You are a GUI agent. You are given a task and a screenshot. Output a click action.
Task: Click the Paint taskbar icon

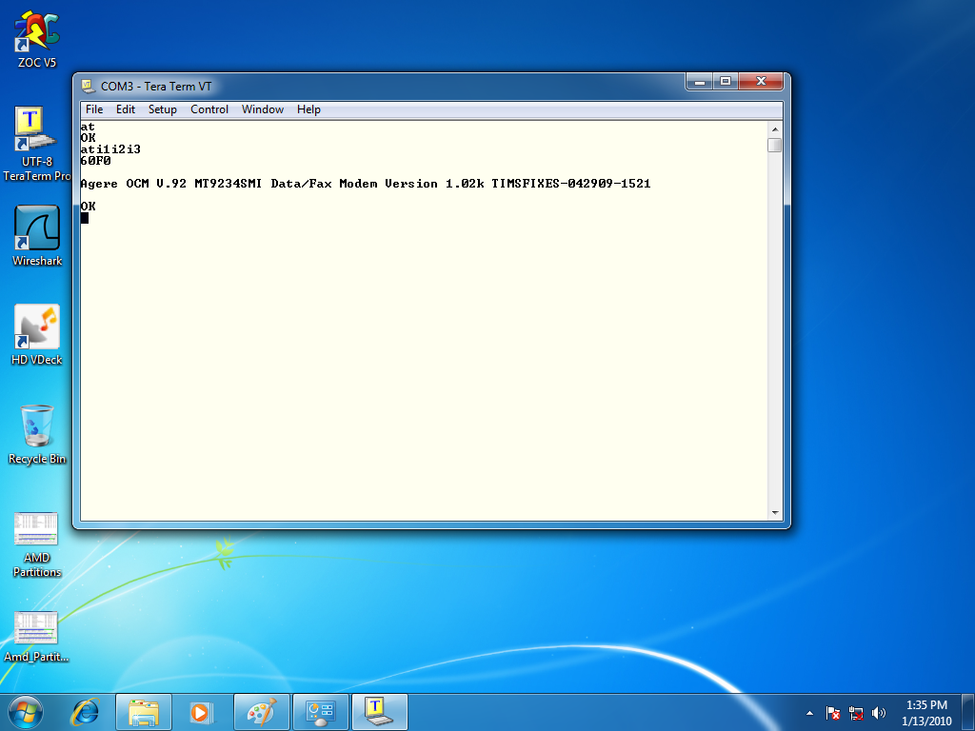260,712
